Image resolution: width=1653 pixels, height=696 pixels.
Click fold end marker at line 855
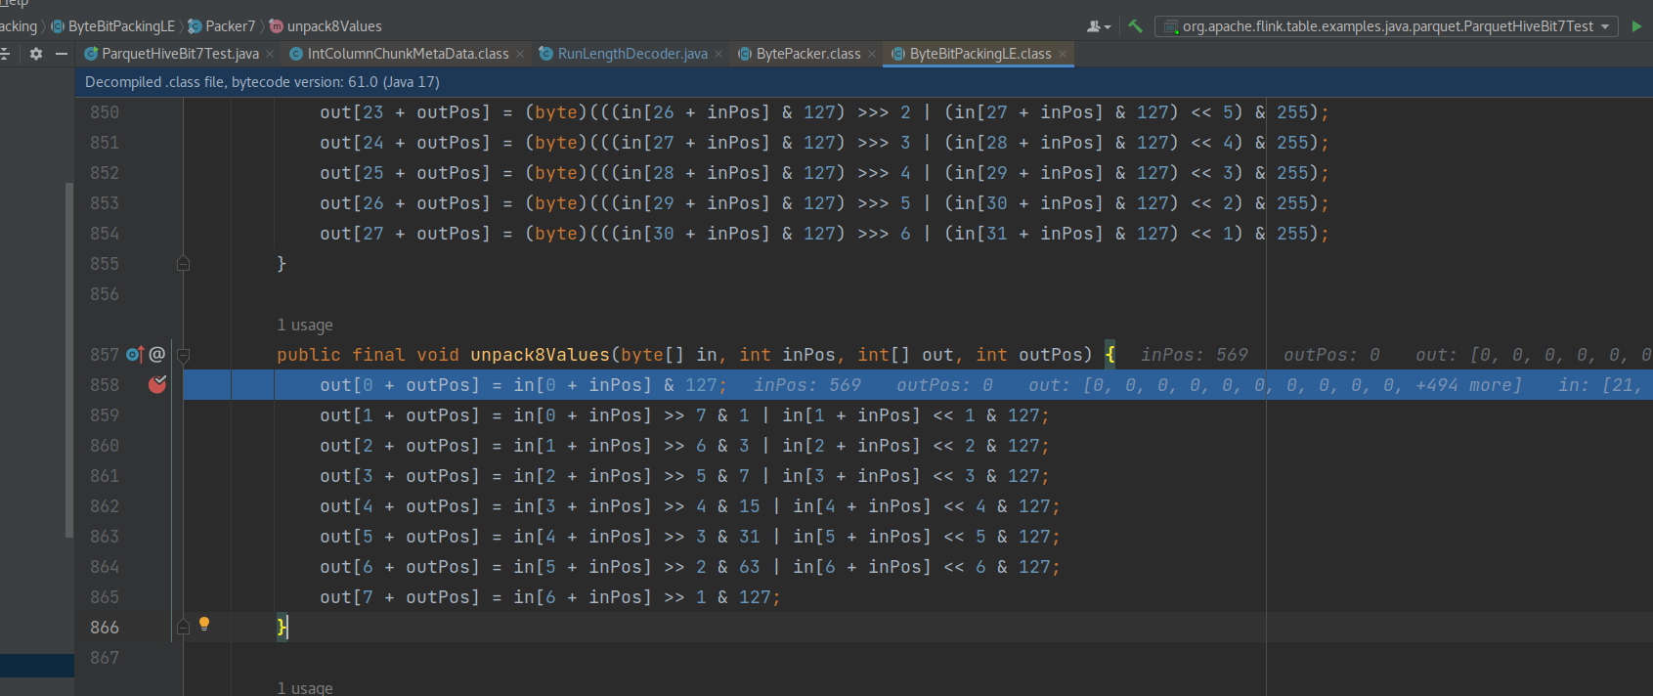tap(183, 264)
